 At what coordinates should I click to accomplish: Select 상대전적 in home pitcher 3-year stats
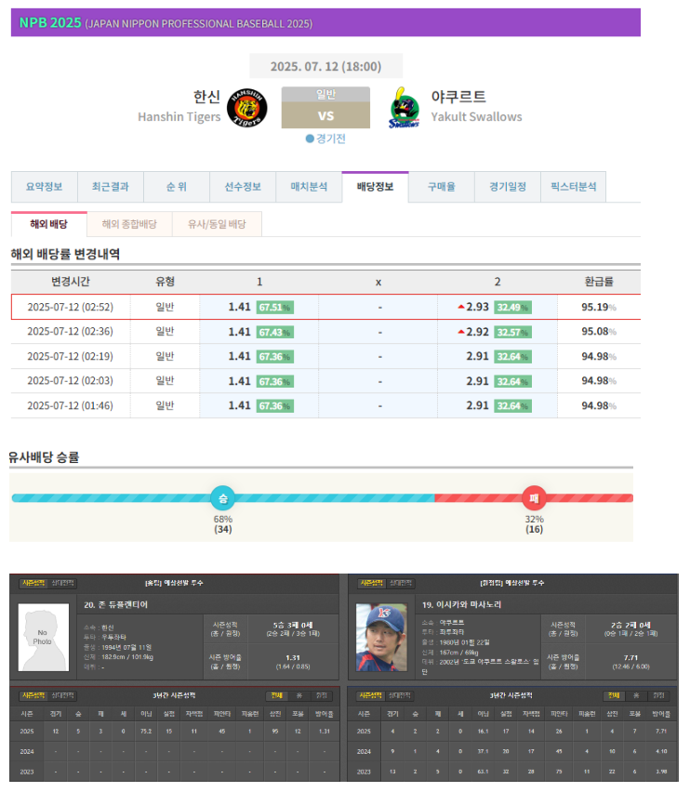coord(62,695)
